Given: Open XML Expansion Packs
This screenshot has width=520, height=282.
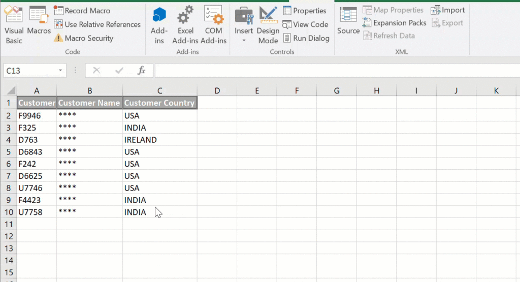Looking at the screenshot, I should [x=394, y=23].
